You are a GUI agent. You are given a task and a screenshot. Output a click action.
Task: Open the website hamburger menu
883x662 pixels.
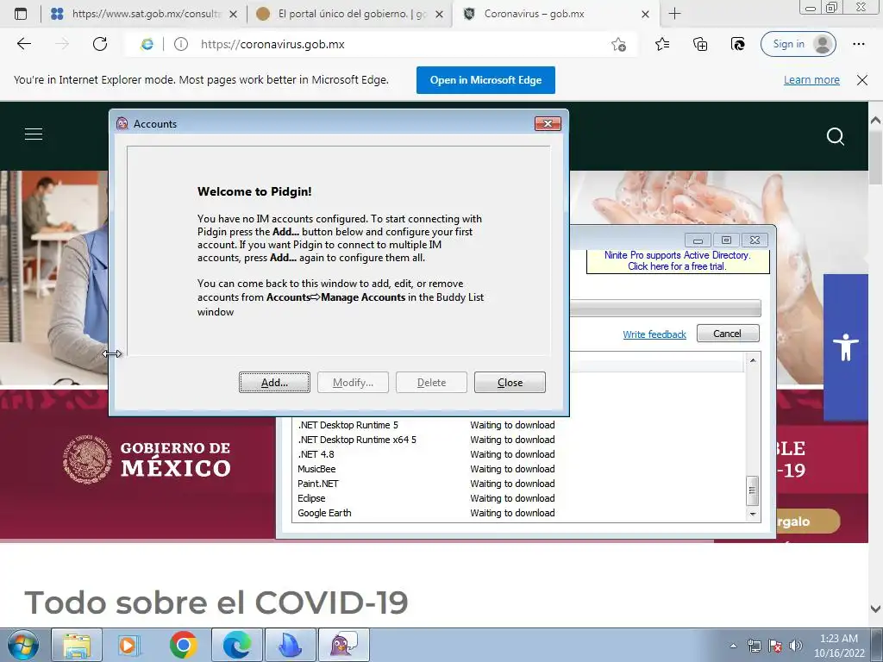coord(34,134)
